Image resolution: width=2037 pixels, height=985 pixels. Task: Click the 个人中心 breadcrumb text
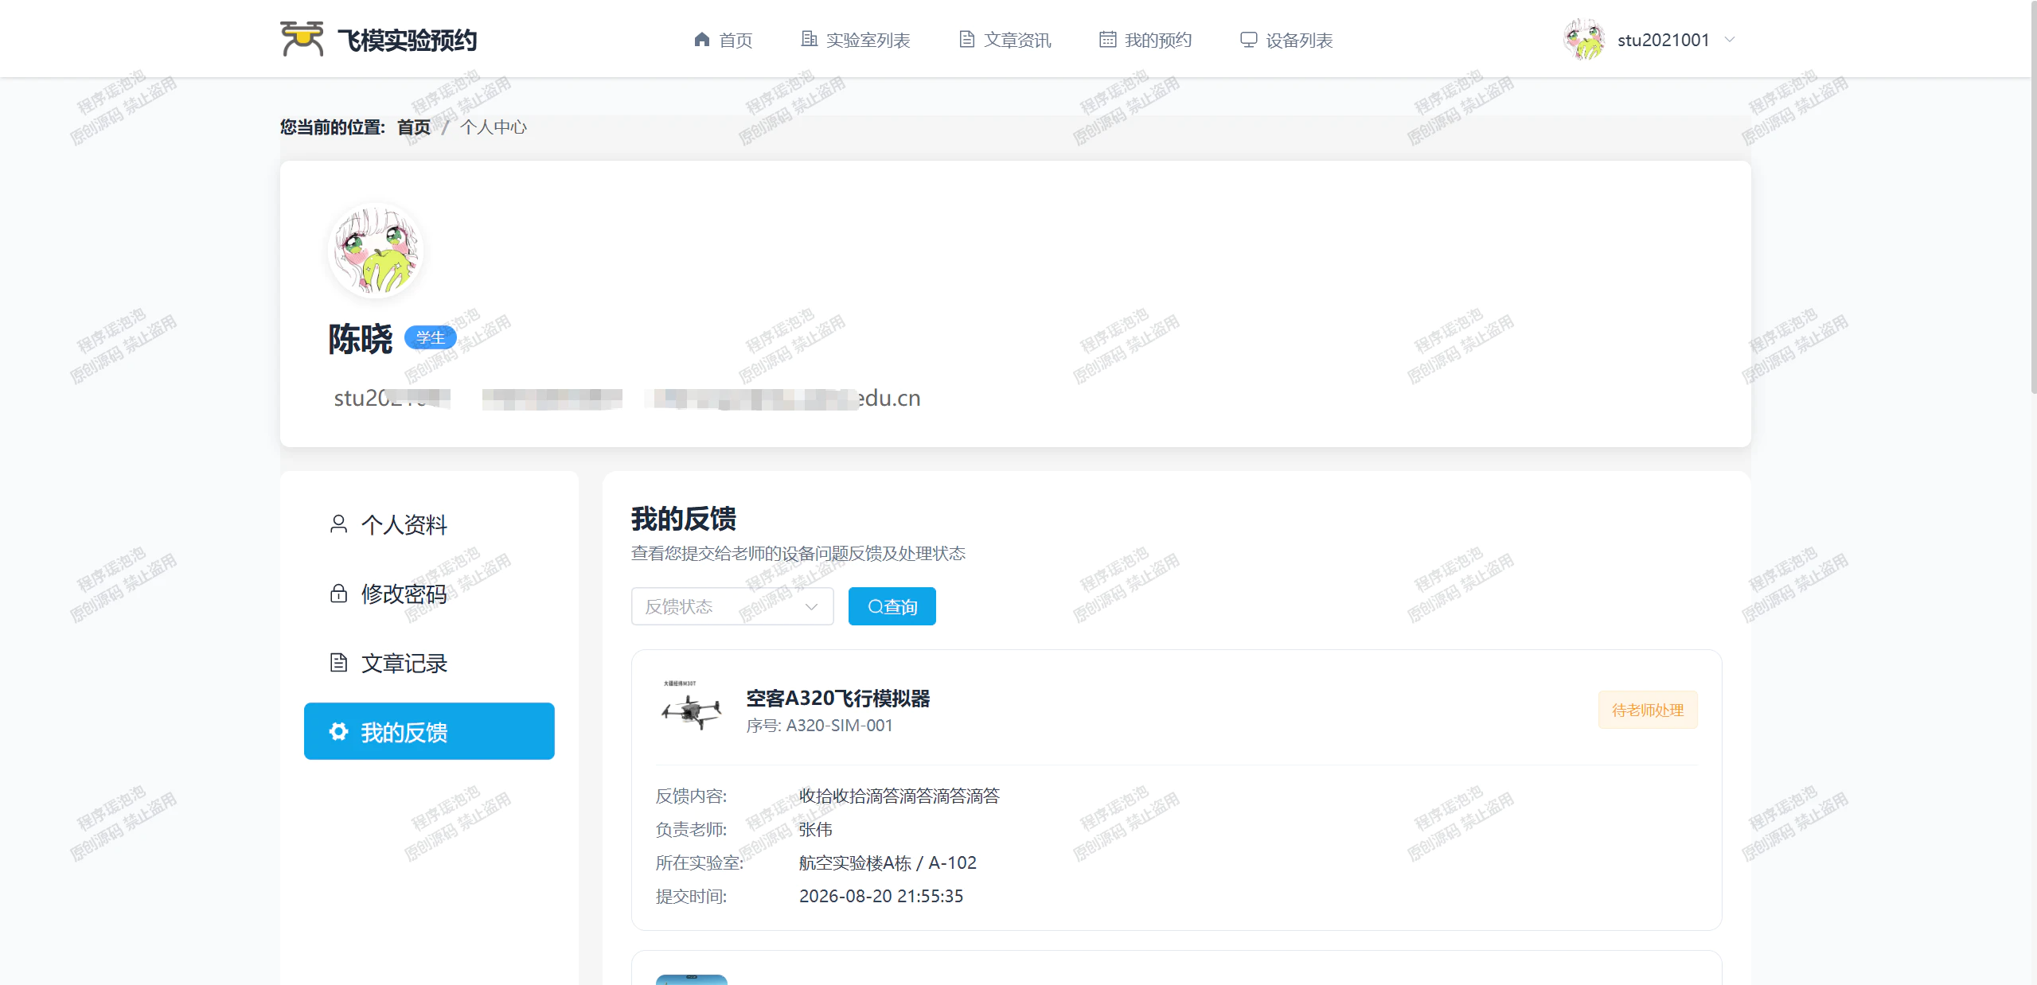tap(494, 127)
